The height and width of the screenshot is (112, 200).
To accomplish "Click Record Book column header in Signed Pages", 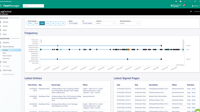I will (x=153, y=85).
